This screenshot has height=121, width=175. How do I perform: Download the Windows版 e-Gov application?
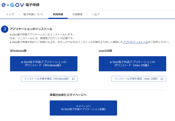point(44,64)
